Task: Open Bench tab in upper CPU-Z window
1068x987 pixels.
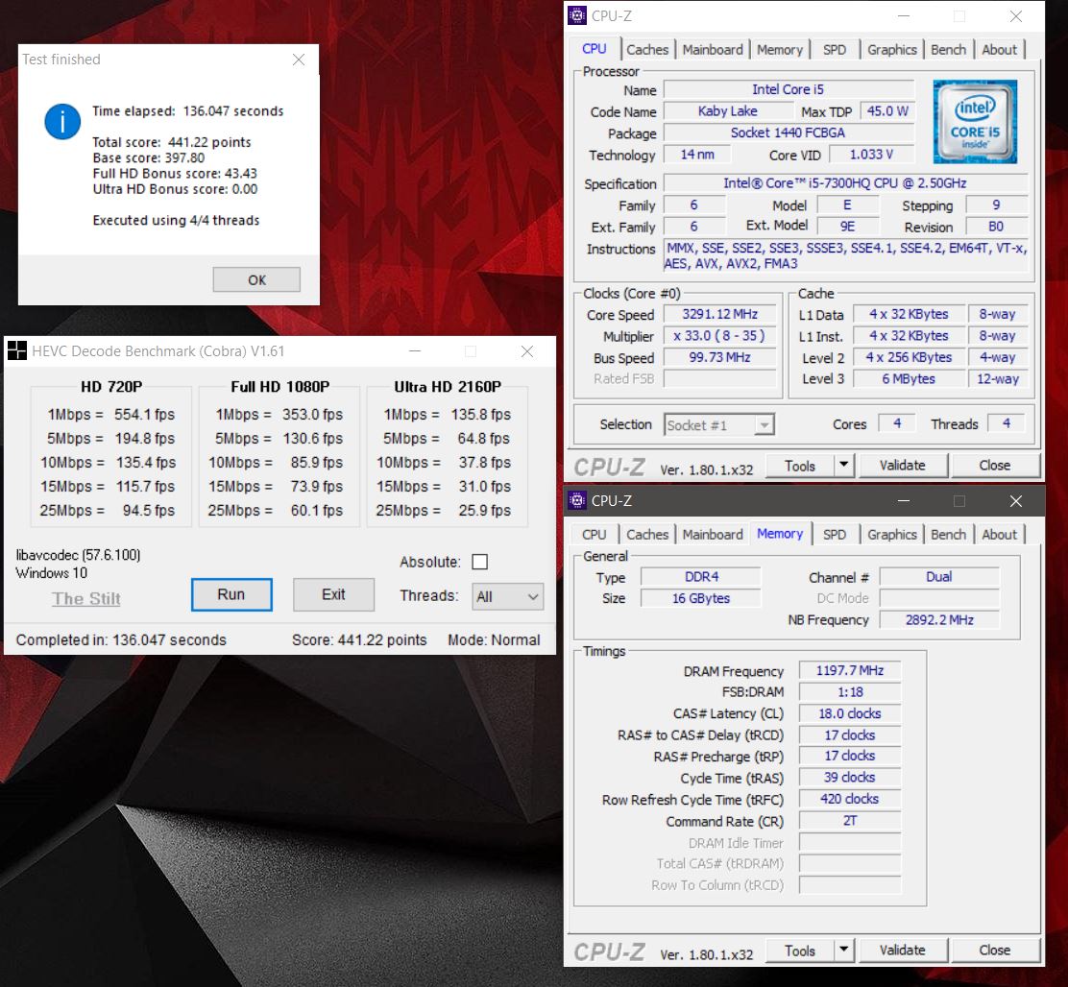Action: click(948, 50)
